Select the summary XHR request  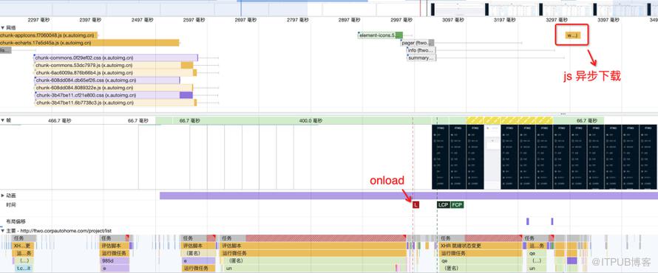click(421, 58)
